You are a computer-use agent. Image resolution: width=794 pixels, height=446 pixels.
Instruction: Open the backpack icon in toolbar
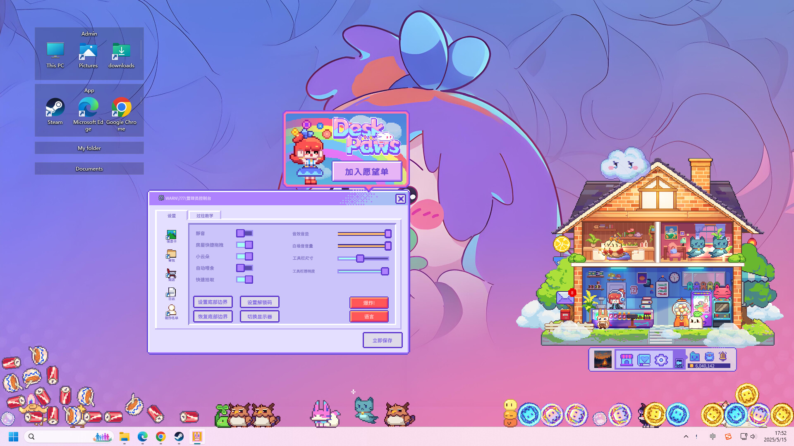tap(709, 356)
